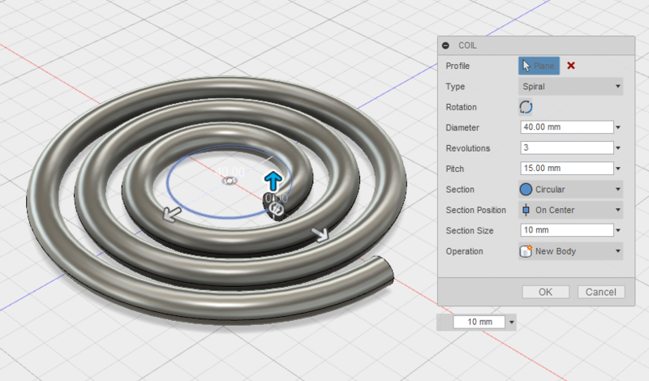Click the Revolutions field showing 3
Screen dimensions: 649x381
point(566,148)
